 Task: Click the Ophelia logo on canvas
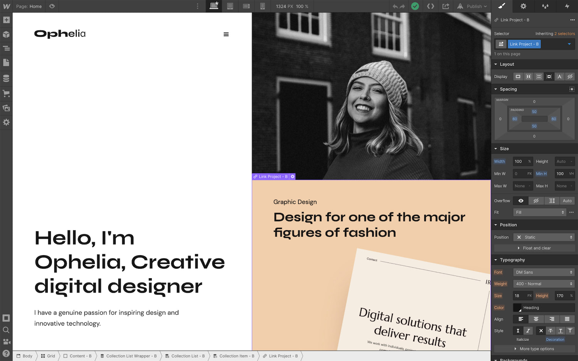pos(60,34)
